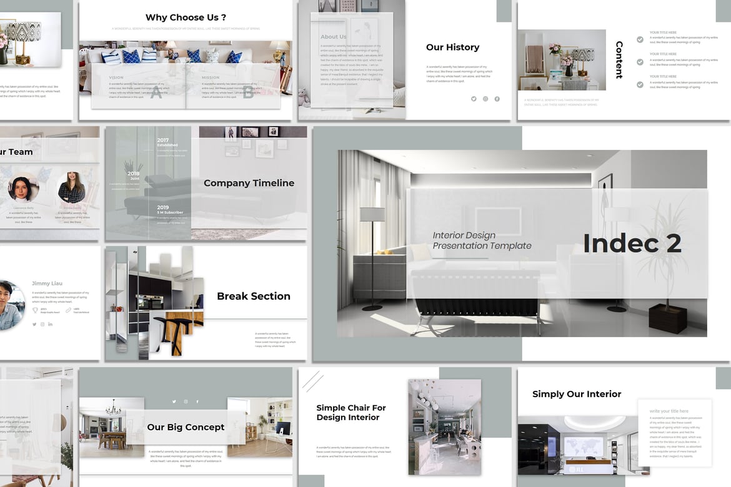Click the 'Simply Our Interior' heading
This screenshot has width=731, height=487.
pos(577,394)
